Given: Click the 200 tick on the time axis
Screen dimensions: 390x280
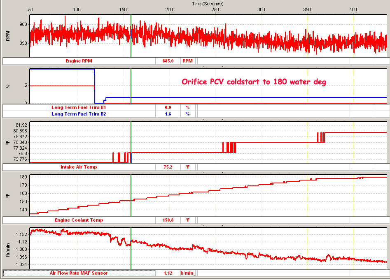Looking at the screenshot, I should pyautogui.click(x=168, y=9).
